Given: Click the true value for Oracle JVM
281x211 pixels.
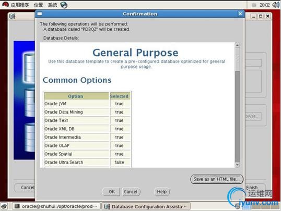Looking at the screenshot, I should [120, 104].
